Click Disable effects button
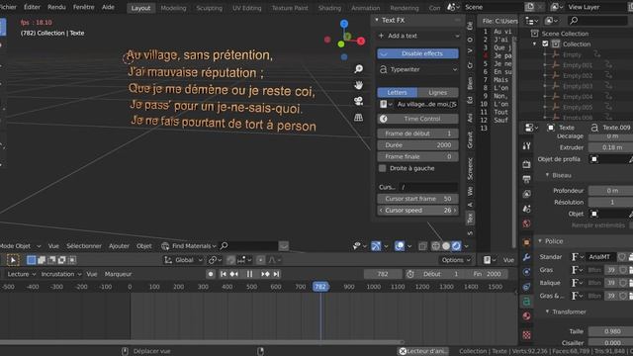This screenshot has width=633, height=356. [x=417, y=53]
